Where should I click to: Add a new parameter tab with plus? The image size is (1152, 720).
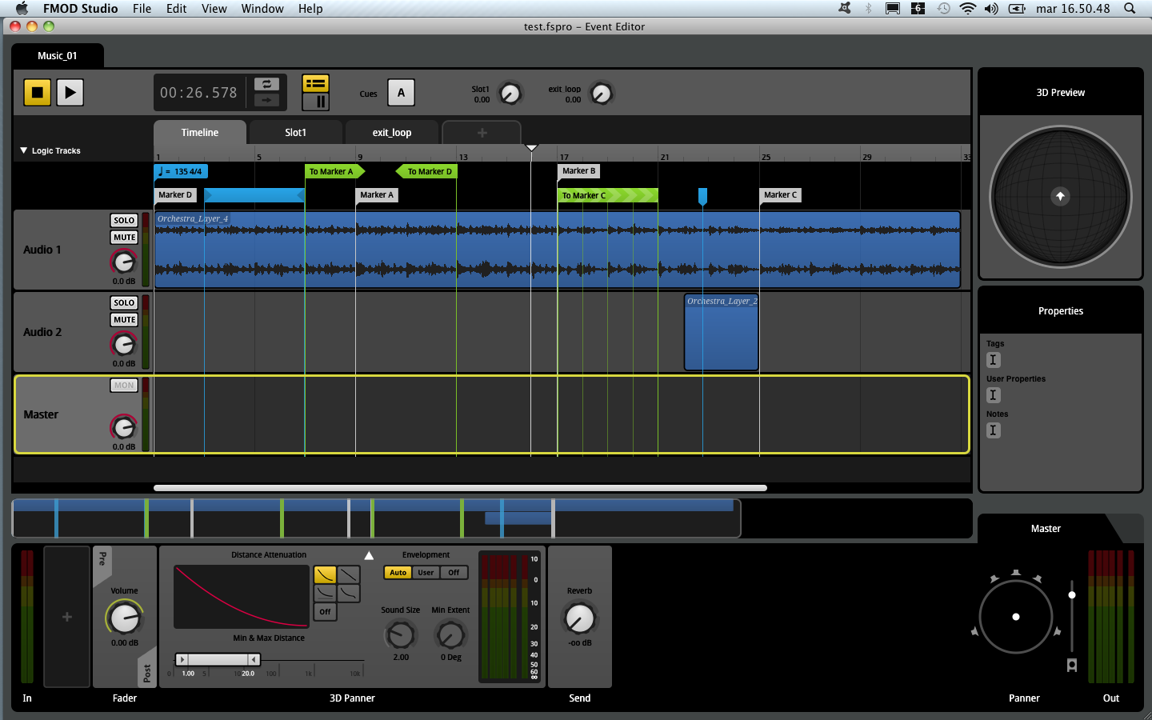pos(482,133)
